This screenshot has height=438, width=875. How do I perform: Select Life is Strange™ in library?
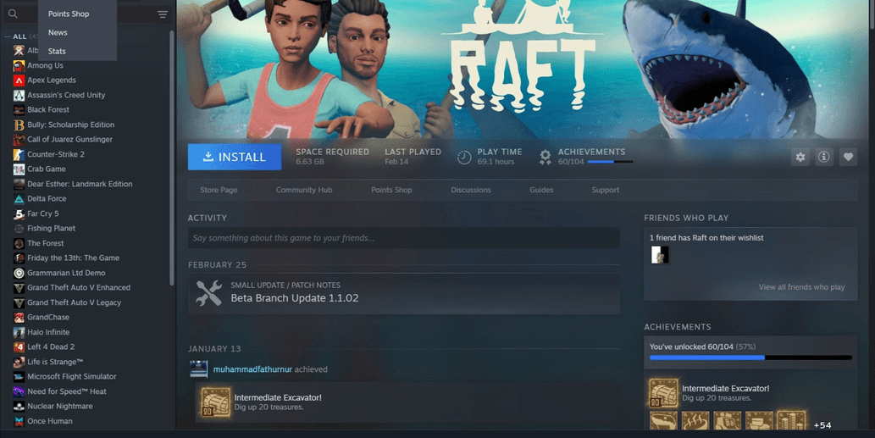click(55, 362)
